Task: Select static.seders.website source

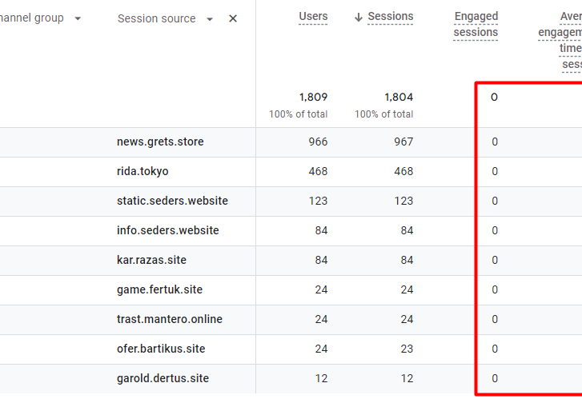Action: click(172, 201)
